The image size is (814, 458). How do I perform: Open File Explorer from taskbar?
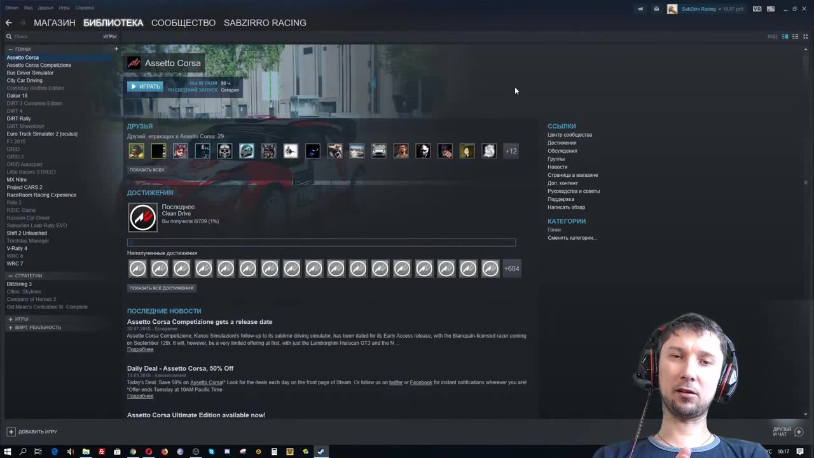tap(86, 452)
